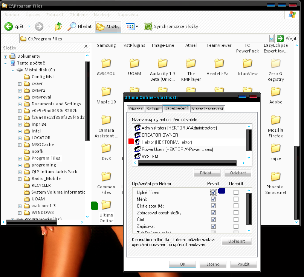Expand Documents and Settings tree node
The image size is (304, 277).
20,104
